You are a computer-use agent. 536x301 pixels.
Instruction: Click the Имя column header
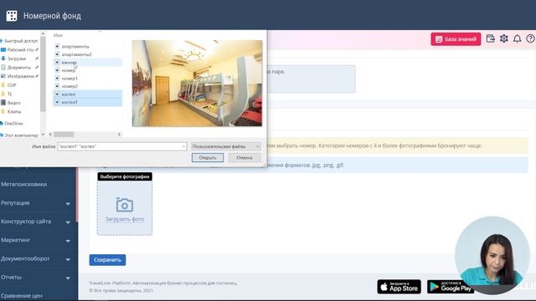[58, 35]
